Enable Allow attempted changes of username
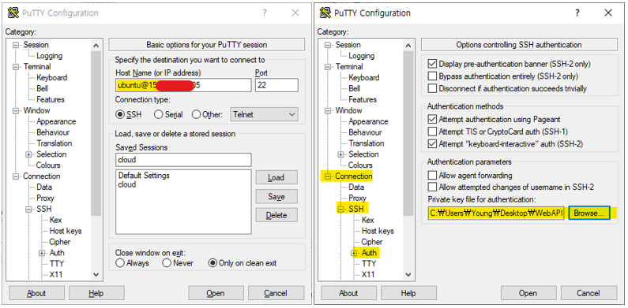Image resolution: width=628 pixels, height=308 pixels. click(x=432, y=187)
